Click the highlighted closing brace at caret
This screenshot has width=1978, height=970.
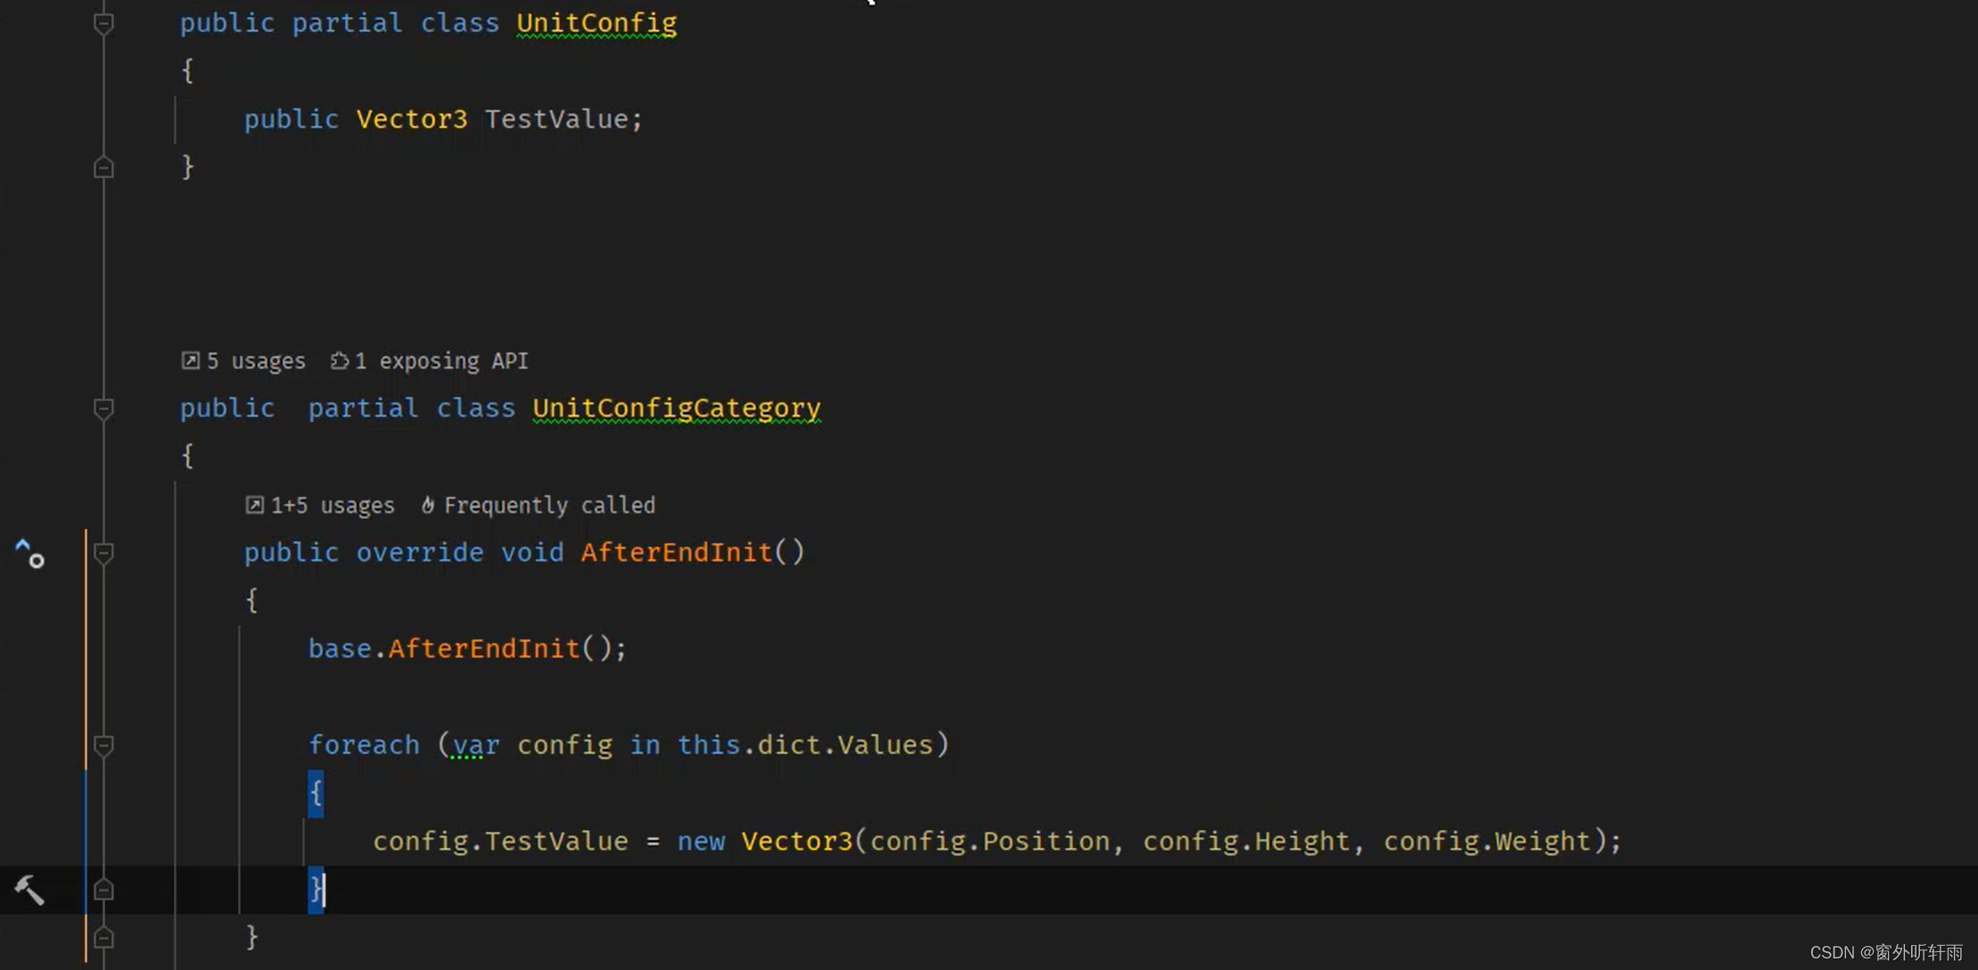click(x=316, y=890)
